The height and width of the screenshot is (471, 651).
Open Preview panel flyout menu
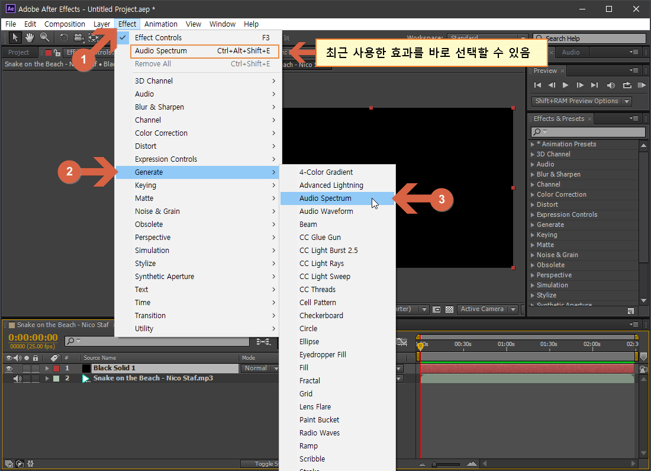click(634, 71)
